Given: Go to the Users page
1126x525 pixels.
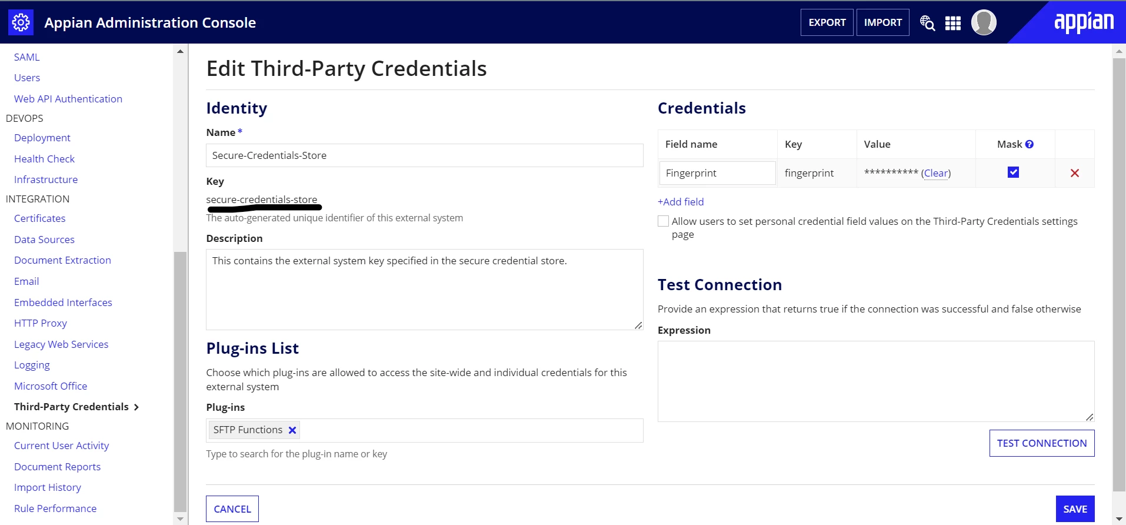Looking at the screenshot, I should tap(27, 78).
